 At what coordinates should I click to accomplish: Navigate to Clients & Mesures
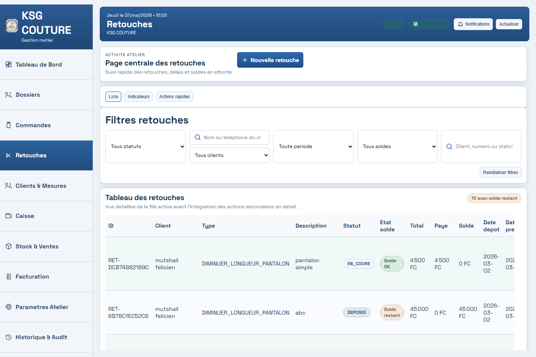tap(46, 186)
